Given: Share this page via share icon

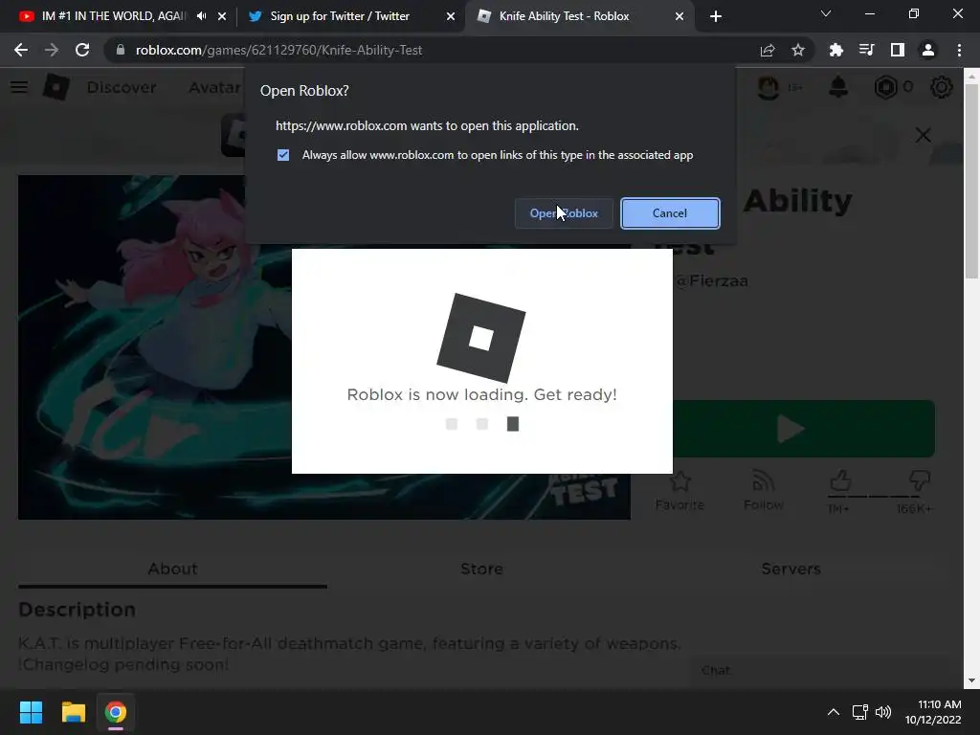Looking at the screenshot, I should tap(768, 50).
